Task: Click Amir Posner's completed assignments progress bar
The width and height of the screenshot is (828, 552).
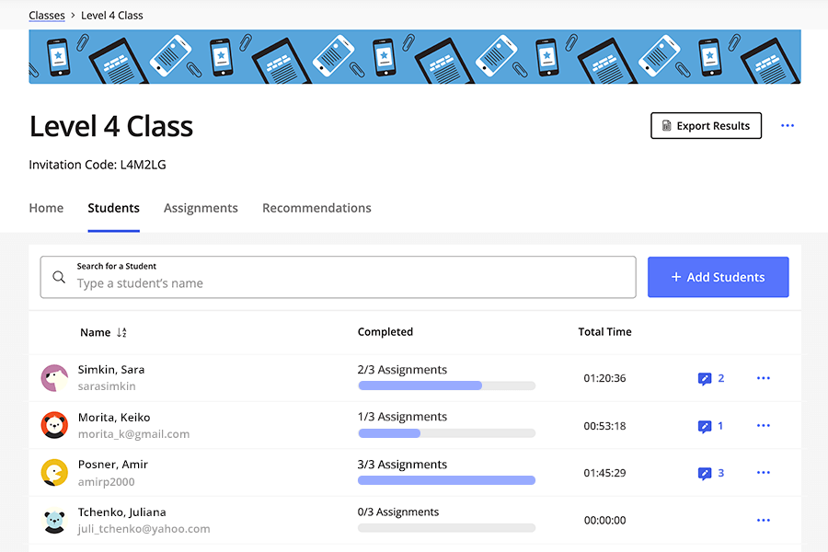Action: pyautogui.click(x=446, y=480)
